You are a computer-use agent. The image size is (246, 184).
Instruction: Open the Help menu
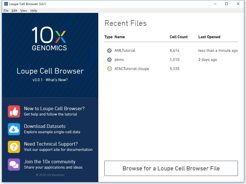(x=34, y=10)
